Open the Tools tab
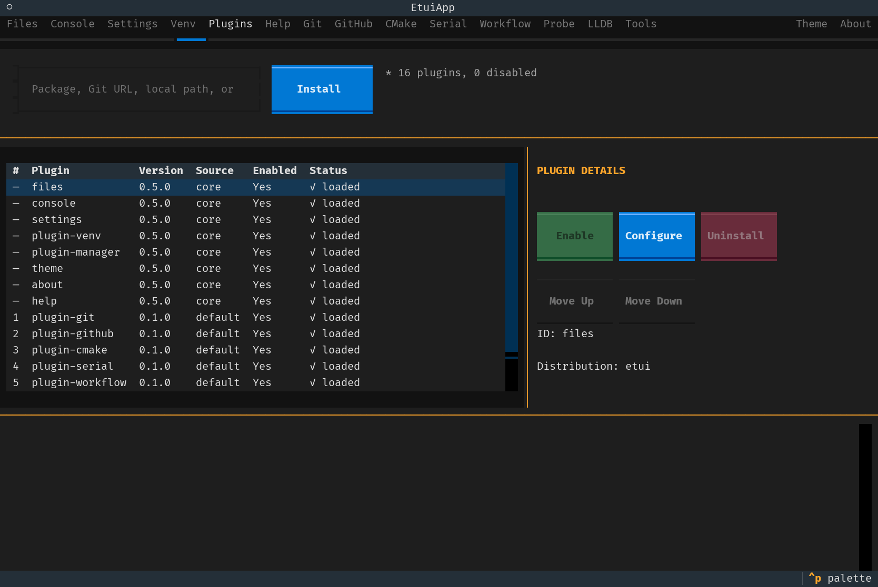The width and height of the screenshot is (878, 587). (x=641, y=24)
